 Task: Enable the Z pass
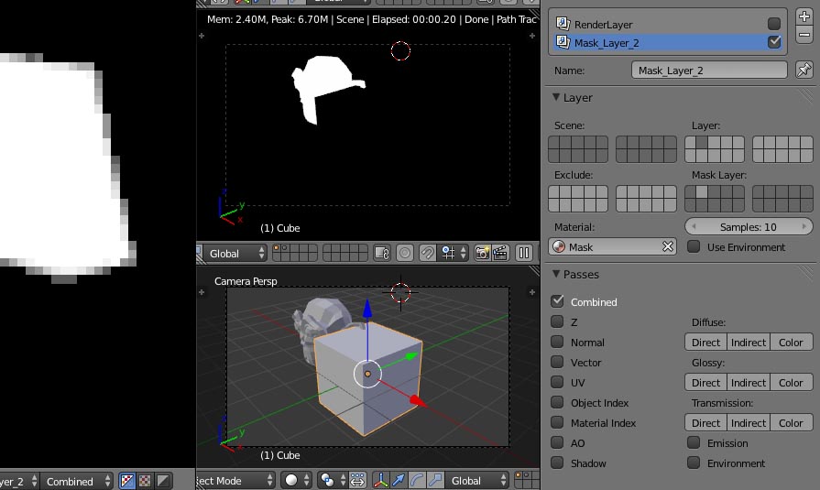[x=557, y=321]
